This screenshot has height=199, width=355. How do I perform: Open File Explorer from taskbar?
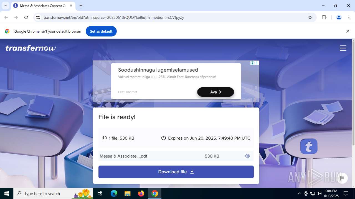pos(128,193)
